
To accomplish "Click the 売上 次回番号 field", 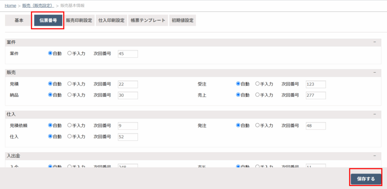I will [316, 95].
